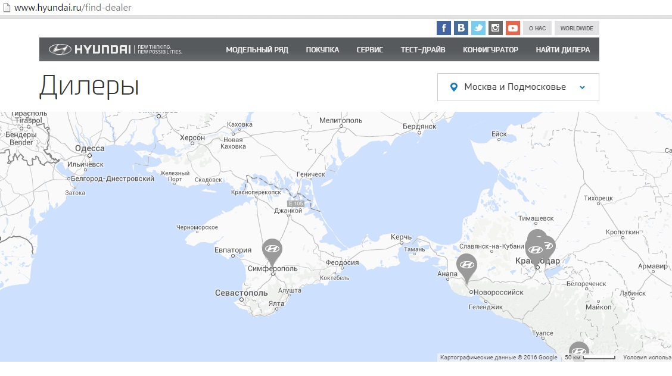
Task: Click the browser address bar URL
Action: [x=73, y=8]
